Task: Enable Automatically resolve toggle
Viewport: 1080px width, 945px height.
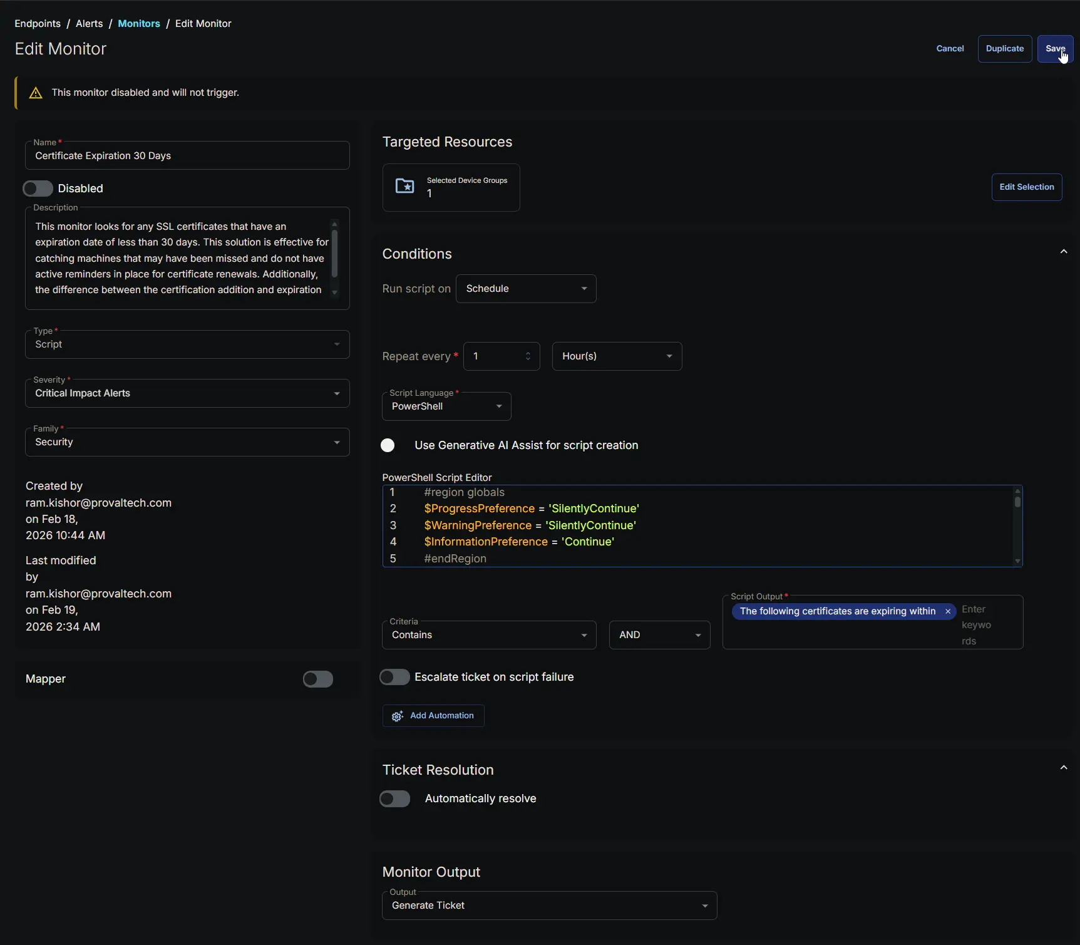Action: click(x=395, y=799)
